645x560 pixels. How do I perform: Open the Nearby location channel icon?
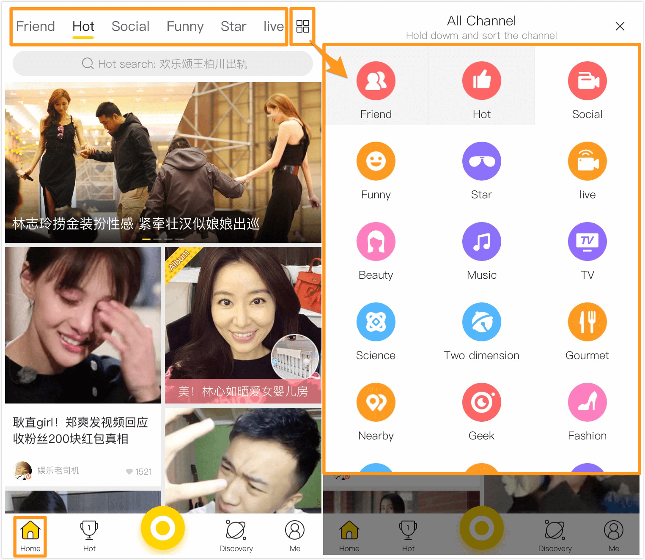coord(376,402)
